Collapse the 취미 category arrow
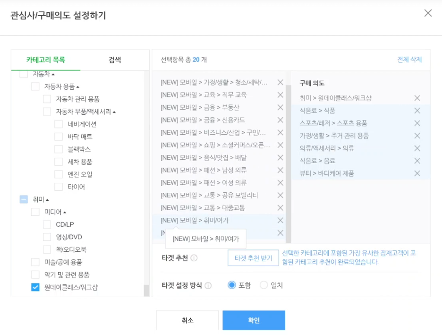Screen dimensions: 442x335 coord(47,200)
